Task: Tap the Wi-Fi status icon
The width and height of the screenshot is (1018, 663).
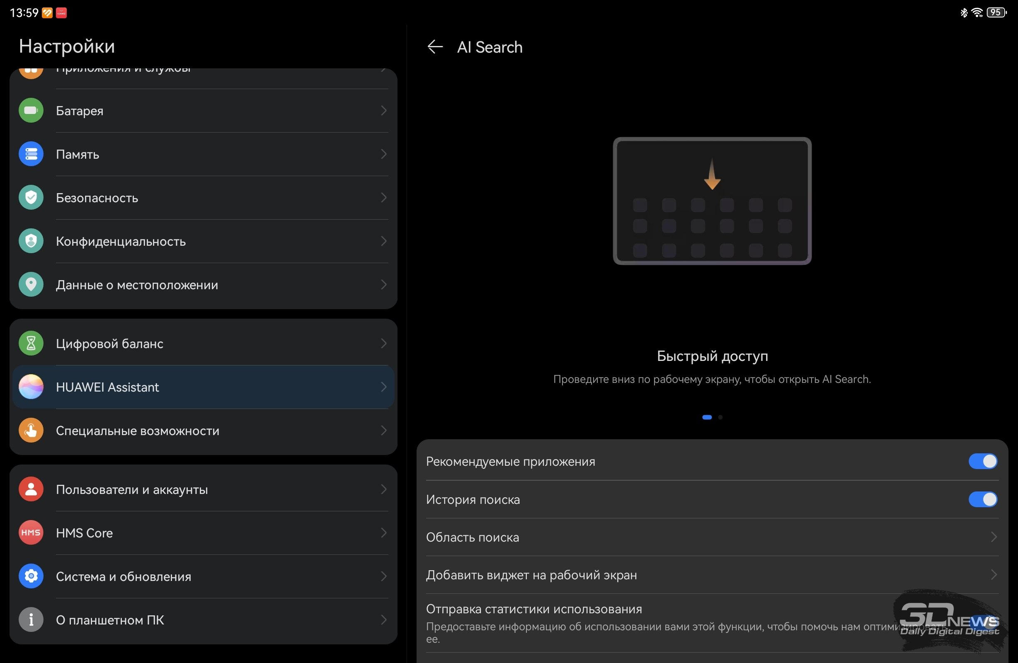Action: click(x=977, y=13)
